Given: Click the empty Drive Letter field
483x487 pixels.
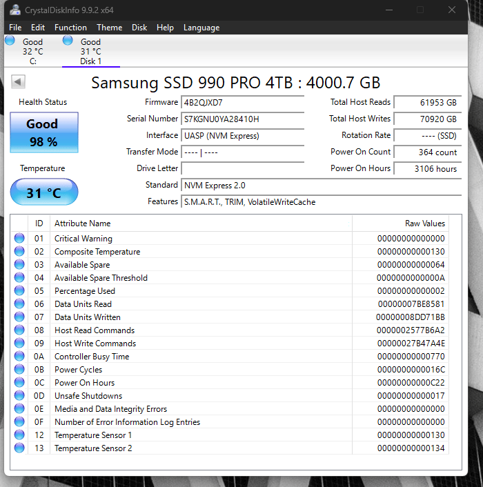Looking at the screenshot, I should (243, 168).
